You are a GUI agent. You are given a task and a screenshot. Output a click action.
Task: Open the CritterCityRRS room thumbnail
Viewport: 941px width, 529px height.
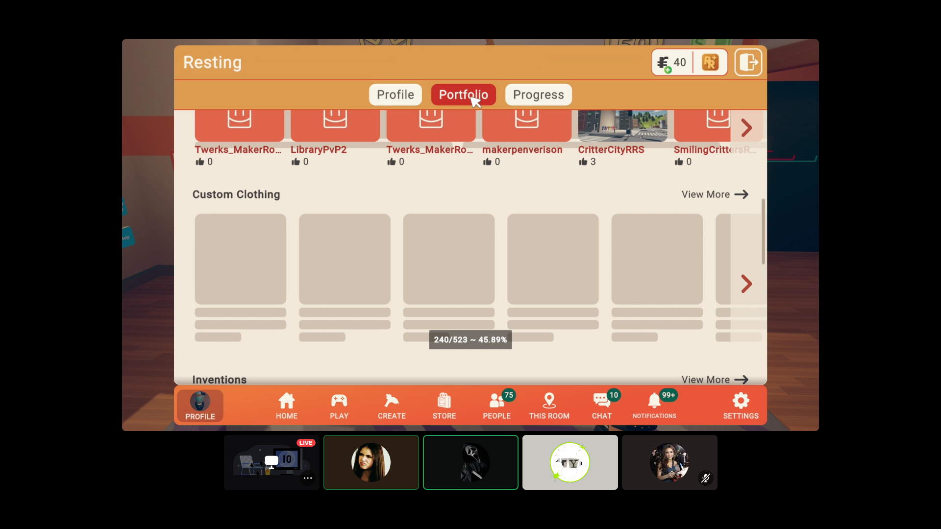(x=622, y=126)
